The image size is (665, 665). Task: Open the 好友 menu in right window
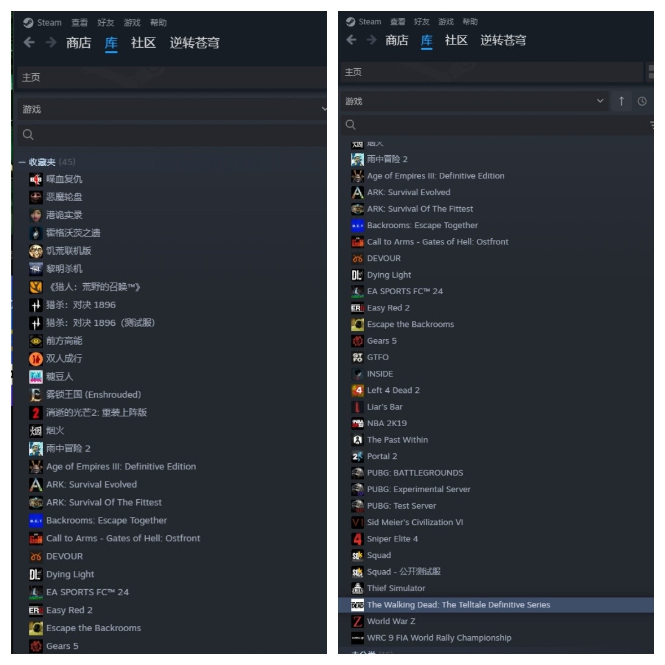(422, 22)
